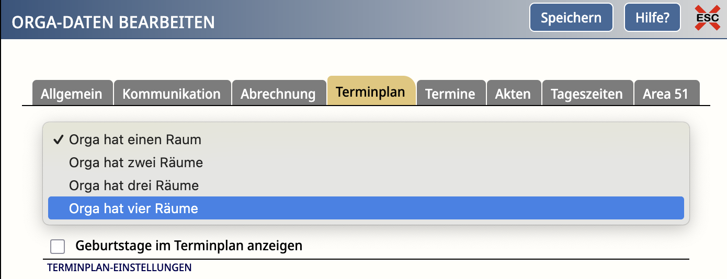The height and width of the screenshot is (279, 727).
Task: Select highlighted Orga hat vier Räume entry
Action: pyautogui.click(x=366, y=208)
